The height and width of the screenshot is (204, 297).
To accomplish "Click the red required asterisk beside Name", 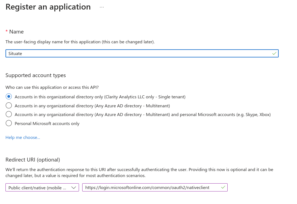I will click(x=7, y=32).
